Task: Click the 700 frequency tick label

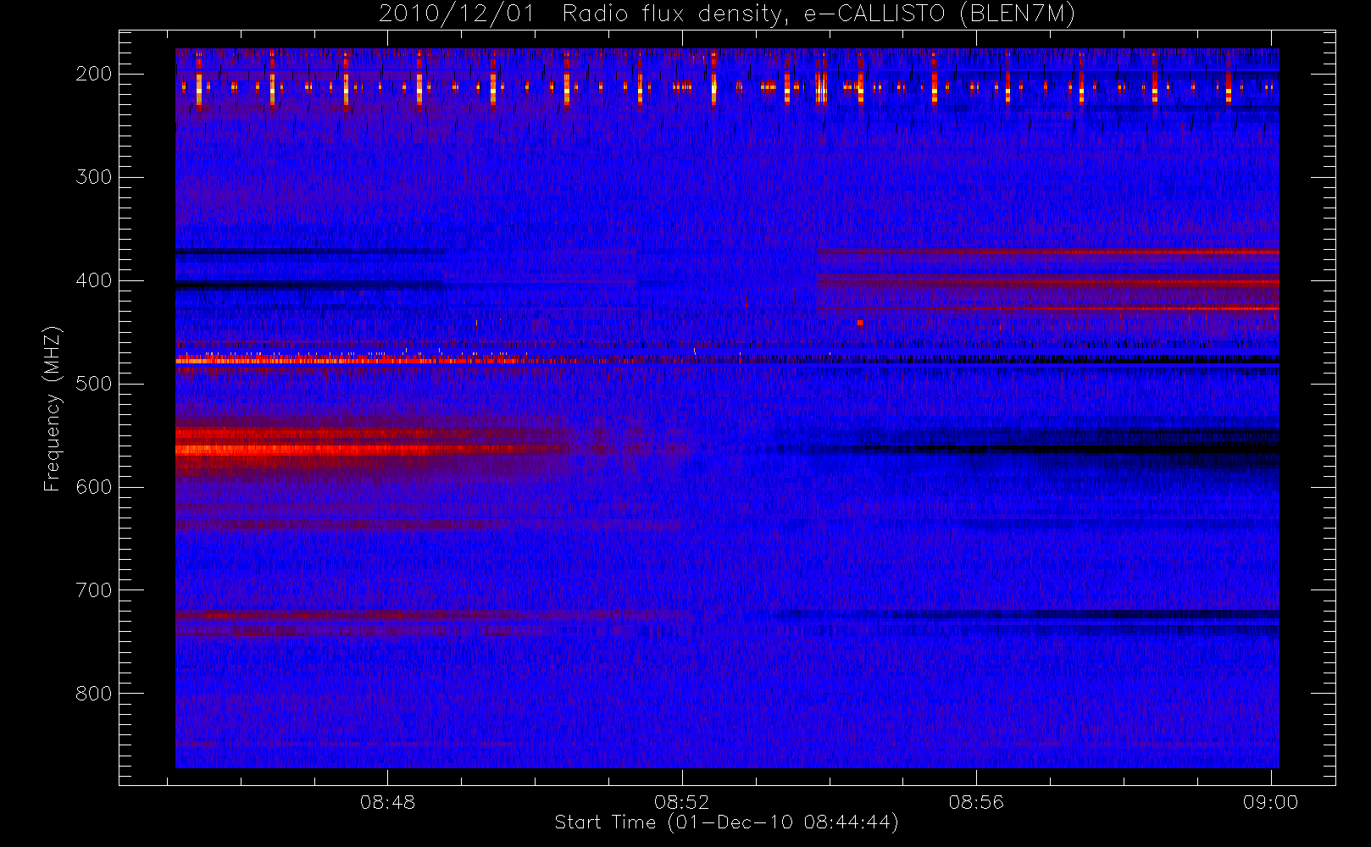Action: [94, 590]
